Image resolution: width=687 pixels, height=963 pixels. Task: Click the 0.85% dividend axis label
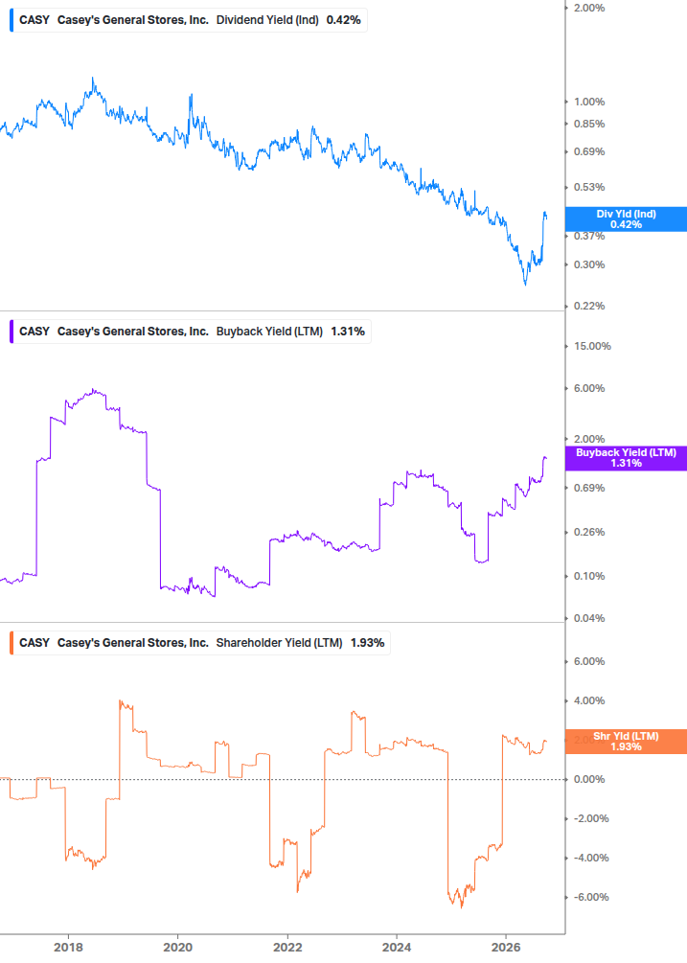click(589, 124)
